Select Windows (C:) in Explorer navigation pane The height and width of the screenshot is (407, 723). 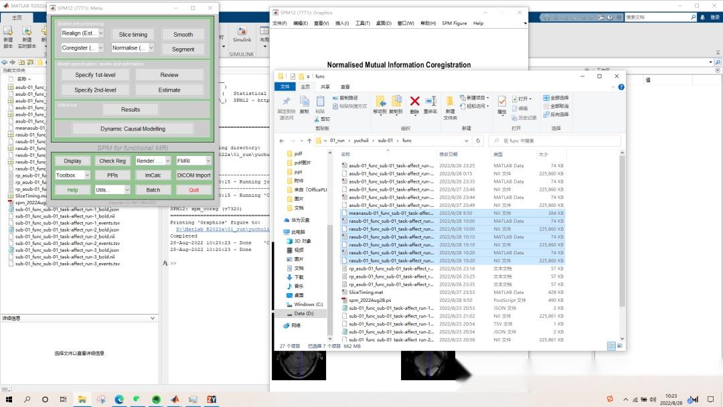coord(308,304)
